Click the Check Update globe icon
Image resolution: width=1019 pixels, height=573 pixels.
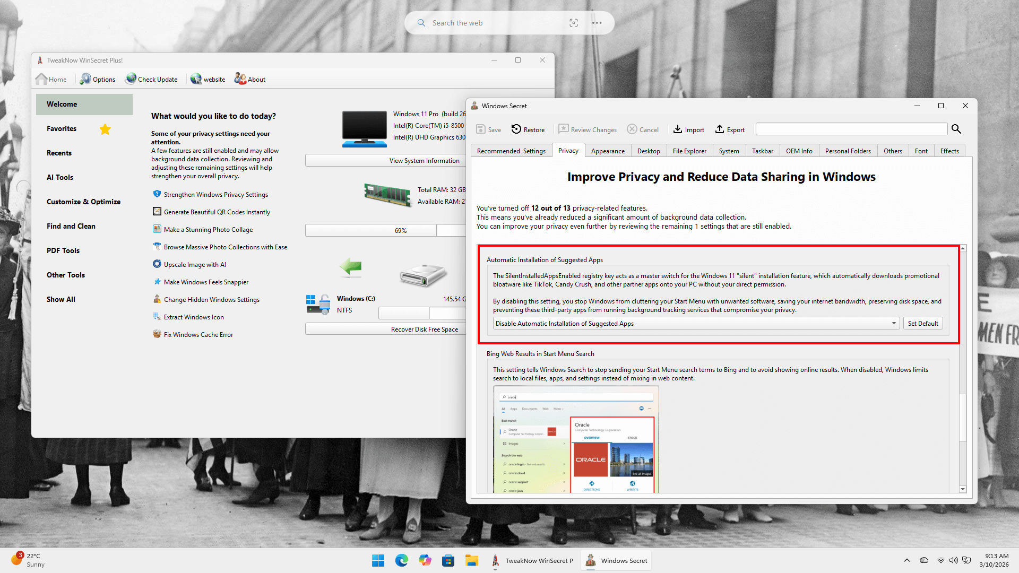(x=131, y=79)
